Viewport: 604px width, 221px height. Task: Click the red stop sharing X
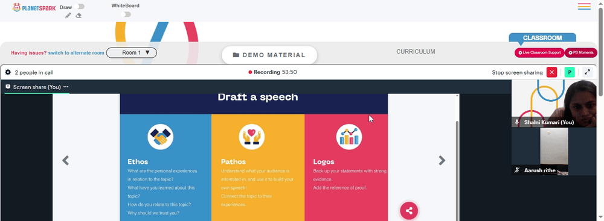(551, 72)
